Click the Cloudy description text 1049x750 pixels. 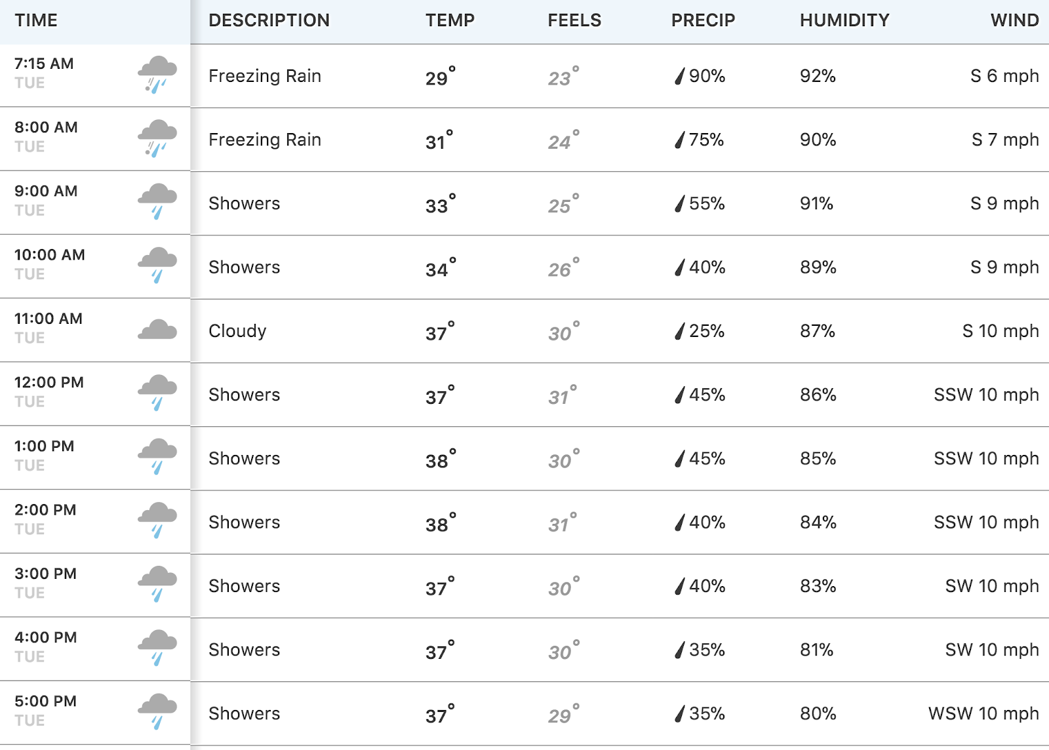coord(237,331)
